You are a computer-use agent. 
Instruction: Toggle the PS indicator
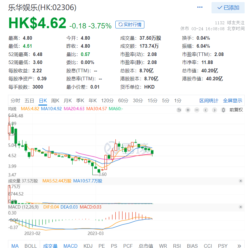[x=114, y=246]
